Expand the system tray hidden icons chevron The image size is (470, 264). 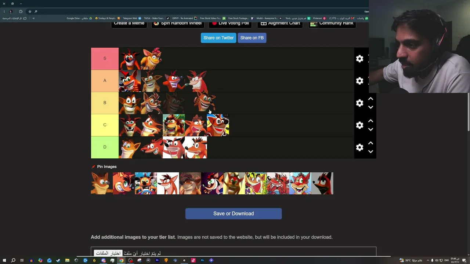point(428,260)
